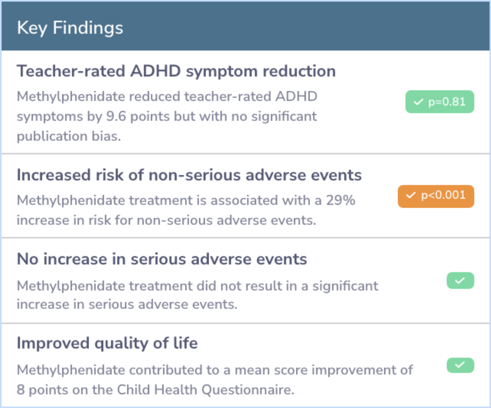Open Improved quality of life heading
This screenshot has height=408, width=491.
[x=107, y=343]
